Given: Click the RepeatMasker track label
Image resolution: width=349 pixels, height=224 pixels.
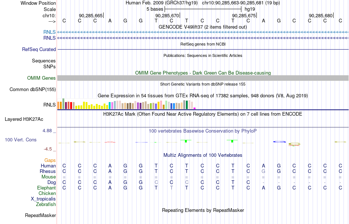Looking at the screenshot, I should coord(40,215).
